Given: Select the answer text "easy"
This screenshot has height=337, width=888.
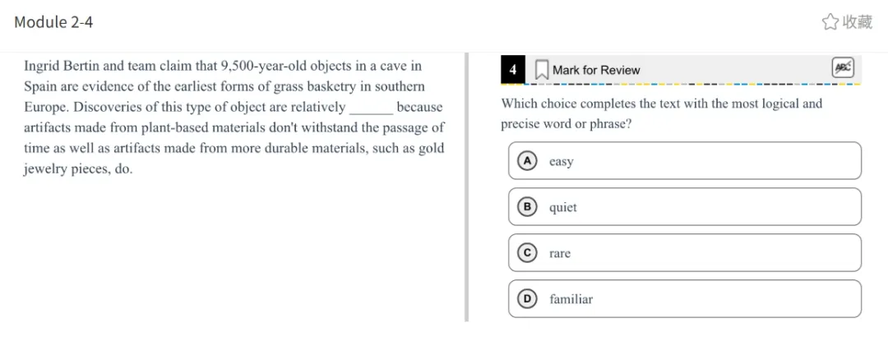Looking at the screenshot, I should (562, 162).
